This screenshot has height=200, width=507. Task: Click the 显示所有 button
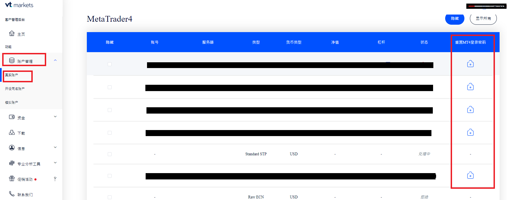pos(483,19)
